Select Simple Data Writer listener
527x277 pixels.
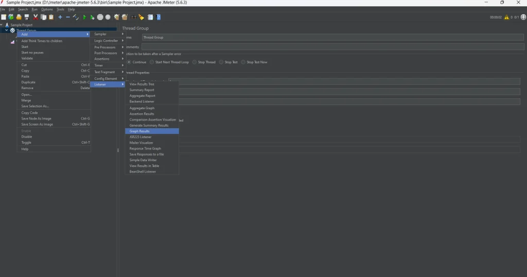[x=152, y=160]
